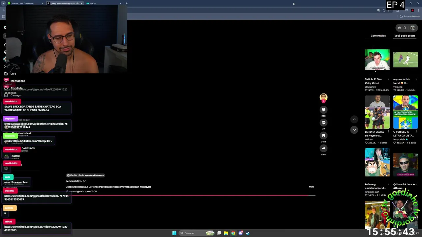Click the tntsportsbr author name
422x237 pixels.
399,139
